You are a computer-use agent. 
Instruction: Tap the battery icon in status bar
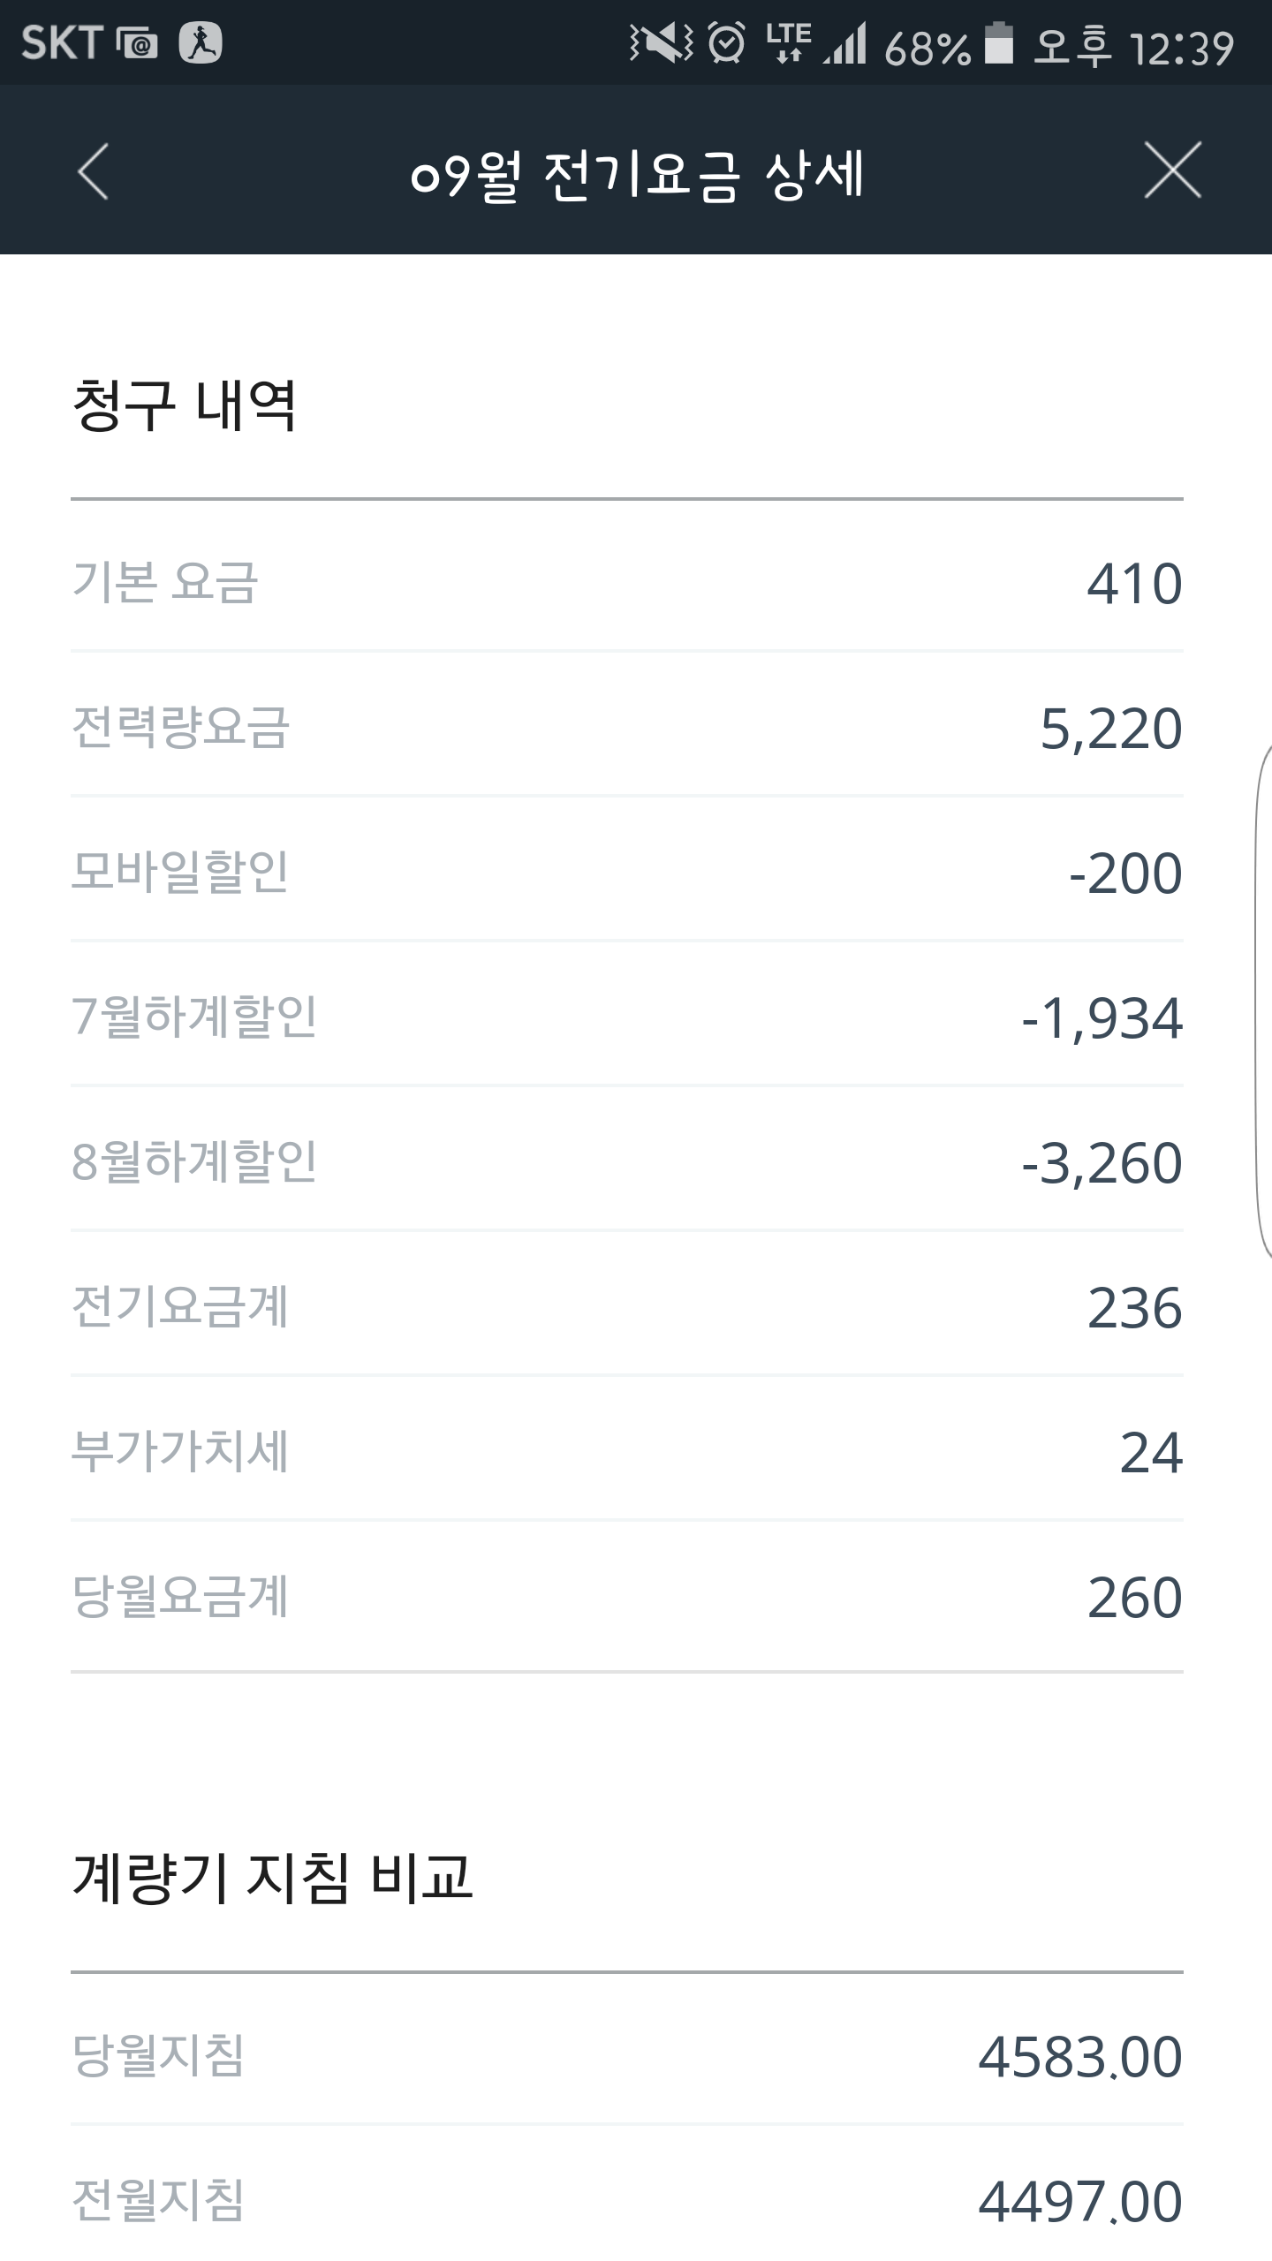point(998,44)
